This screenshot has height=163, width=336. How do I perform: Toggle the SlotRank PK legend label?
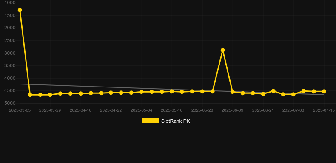[x=176, y=121]
